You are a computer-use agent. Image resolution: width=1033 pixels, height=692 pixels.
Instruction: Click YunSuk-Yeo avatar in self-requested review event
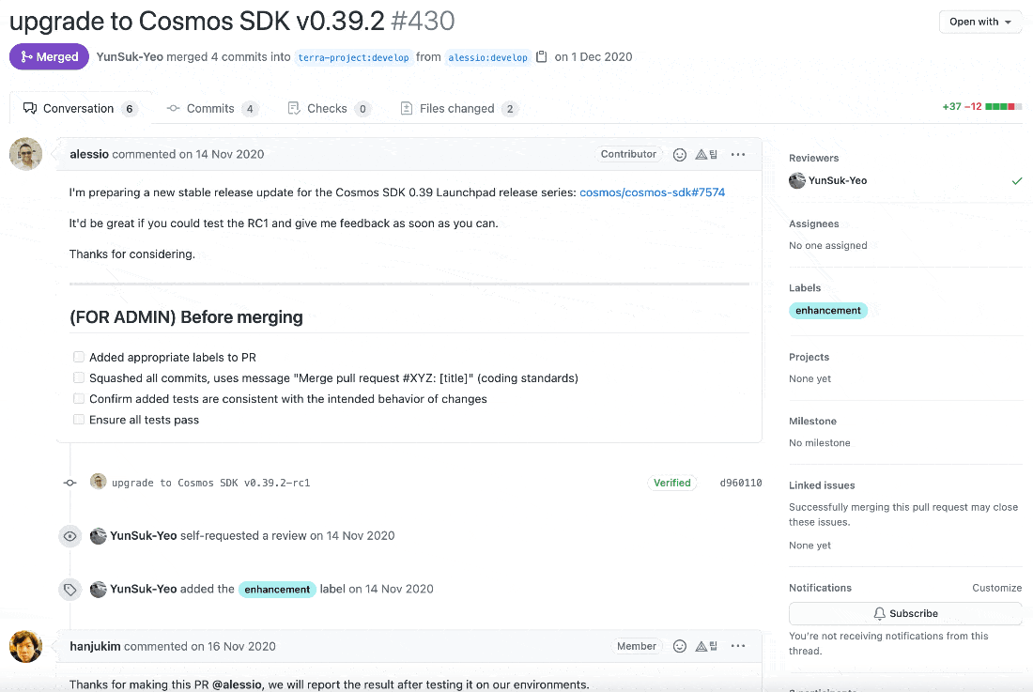(99, 536)
